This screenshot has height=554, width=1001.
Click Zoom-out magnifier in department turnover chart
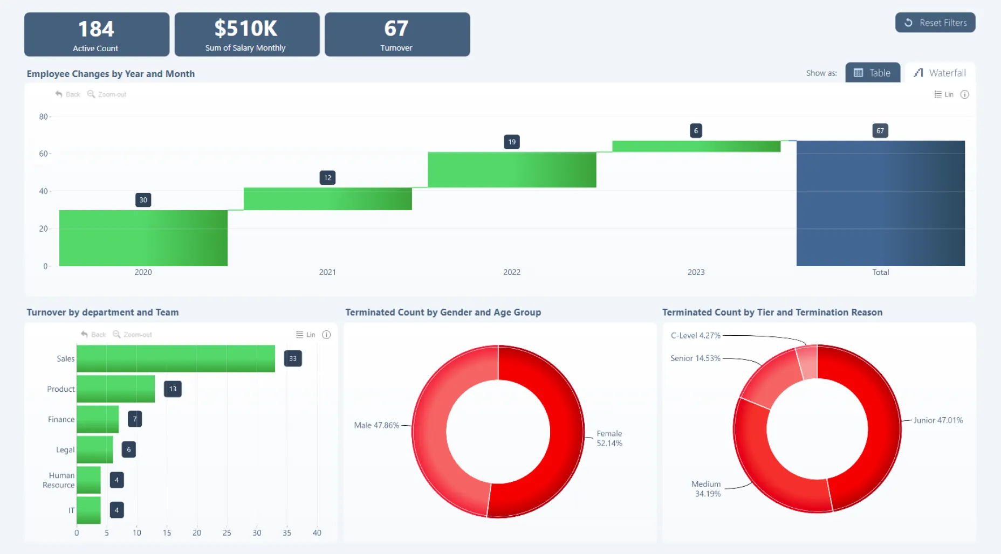[x=116, y=335]
